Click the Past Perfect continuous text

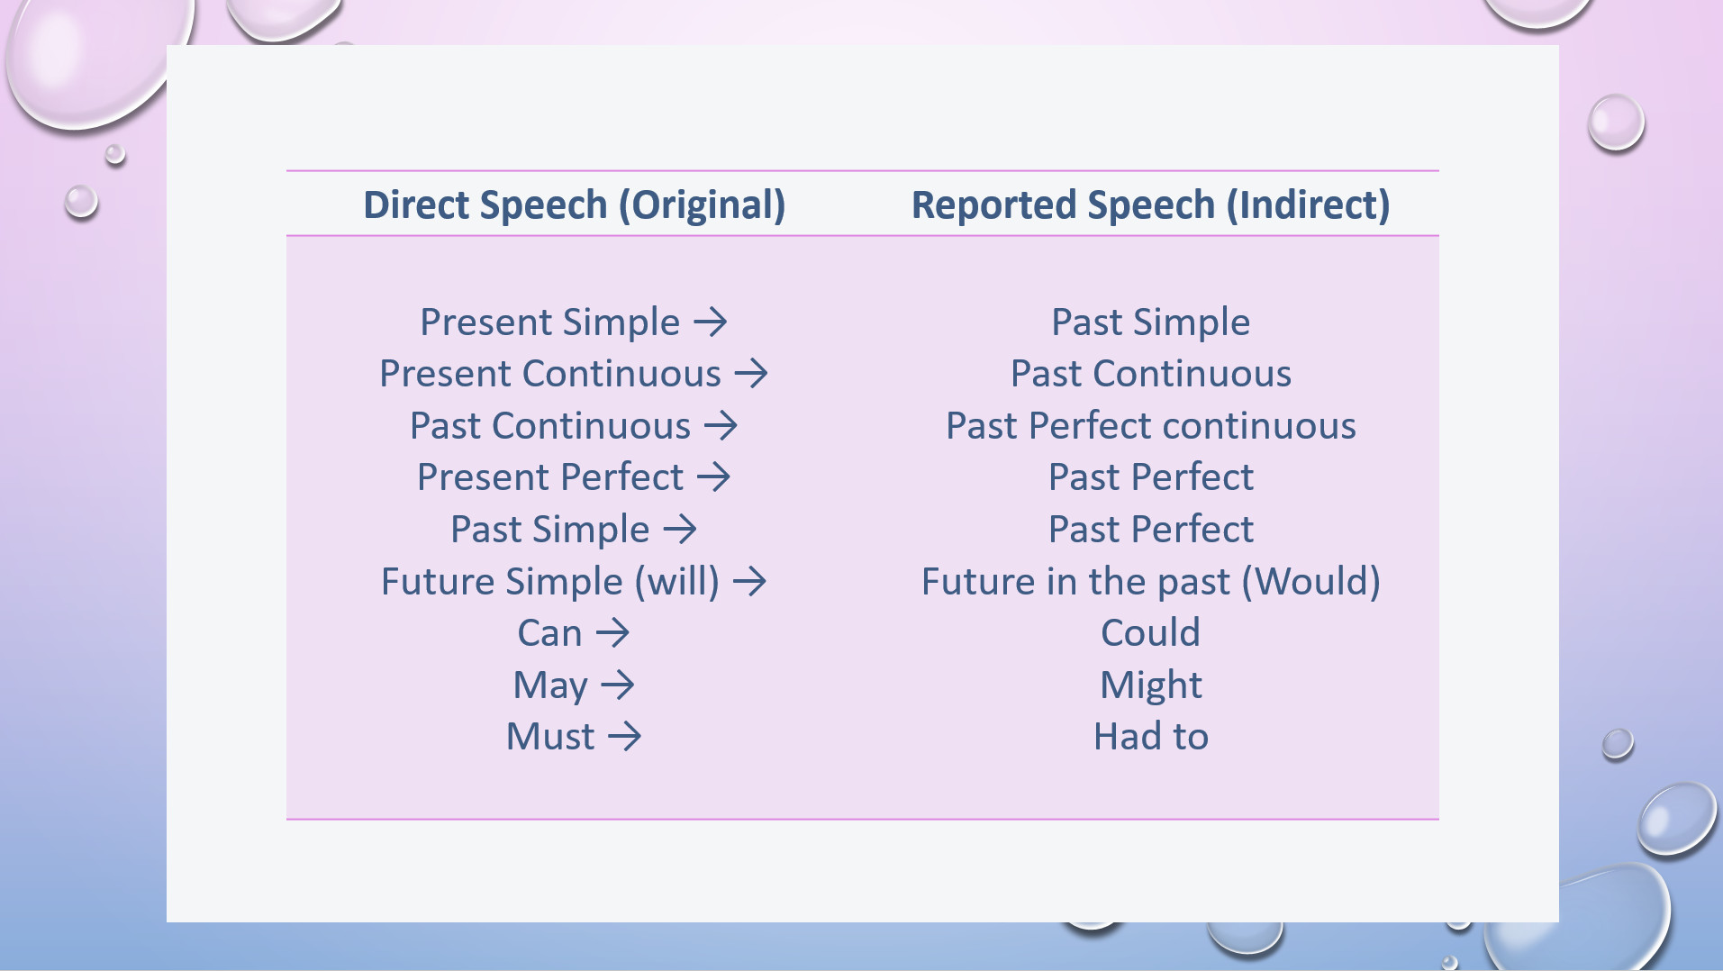coord(1150,426)
